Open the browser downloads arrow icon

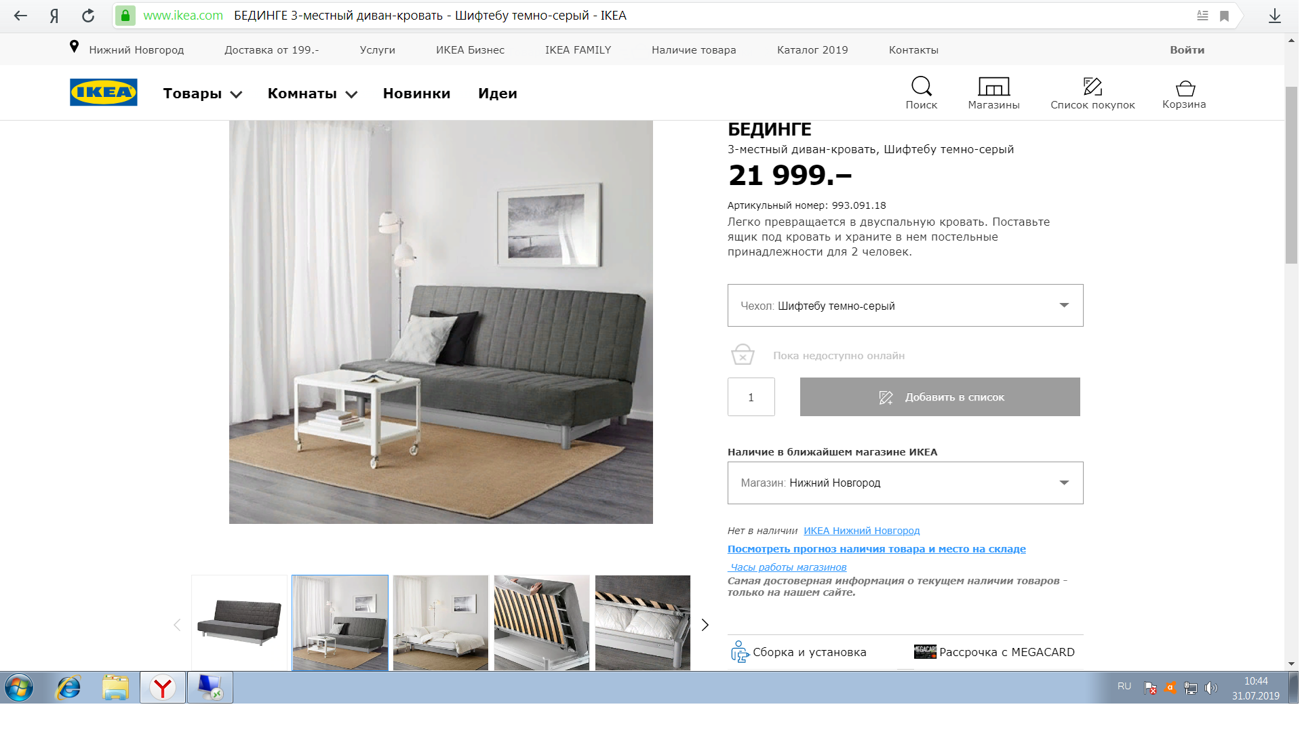[x=1275, y=16]
